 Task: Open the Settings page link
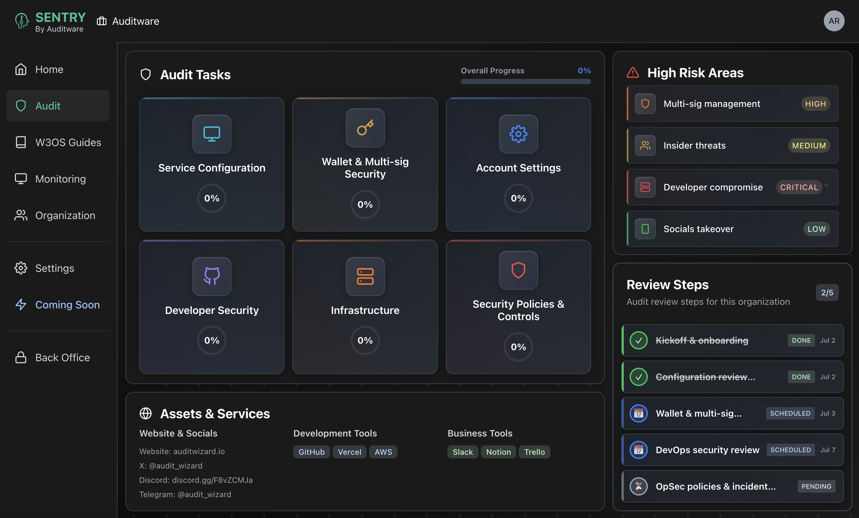[58, 268]
